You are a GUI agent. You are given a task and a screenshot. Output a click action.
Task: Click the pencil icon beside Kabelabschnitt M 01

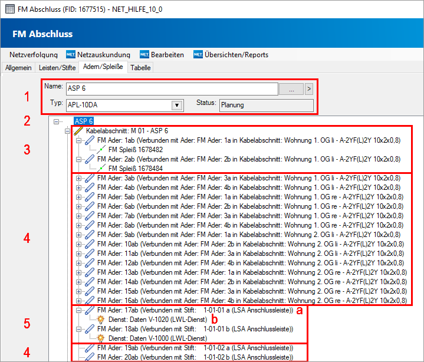tap(78, 131)
